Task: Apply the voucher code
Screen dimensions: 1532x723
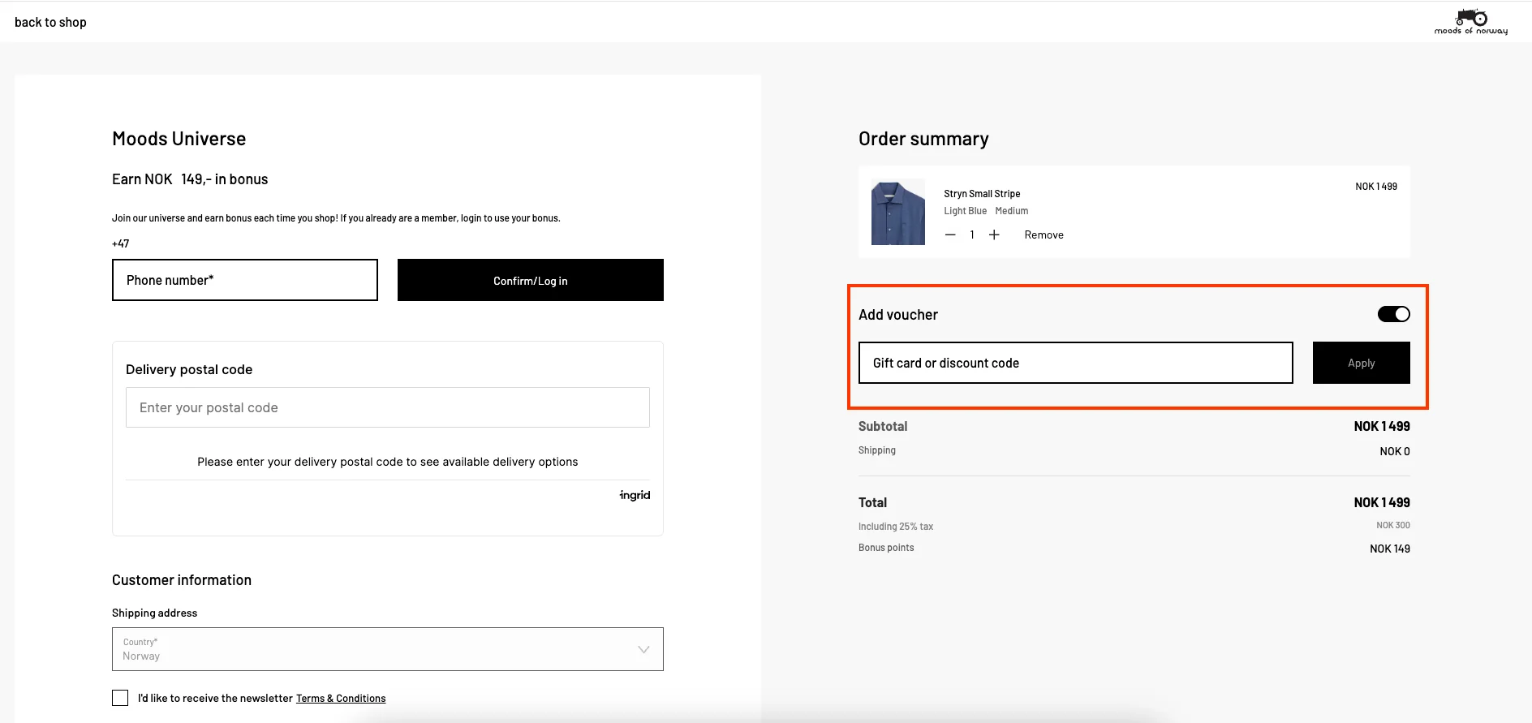Action: coord(1361,363)
